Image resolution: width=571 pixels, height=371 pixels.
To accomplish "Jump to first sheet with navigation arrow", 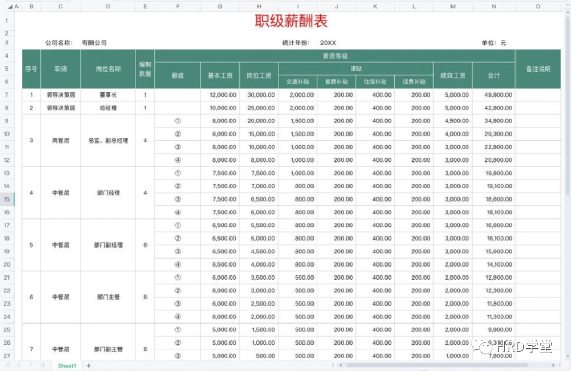I will click(x=7, y=365).
